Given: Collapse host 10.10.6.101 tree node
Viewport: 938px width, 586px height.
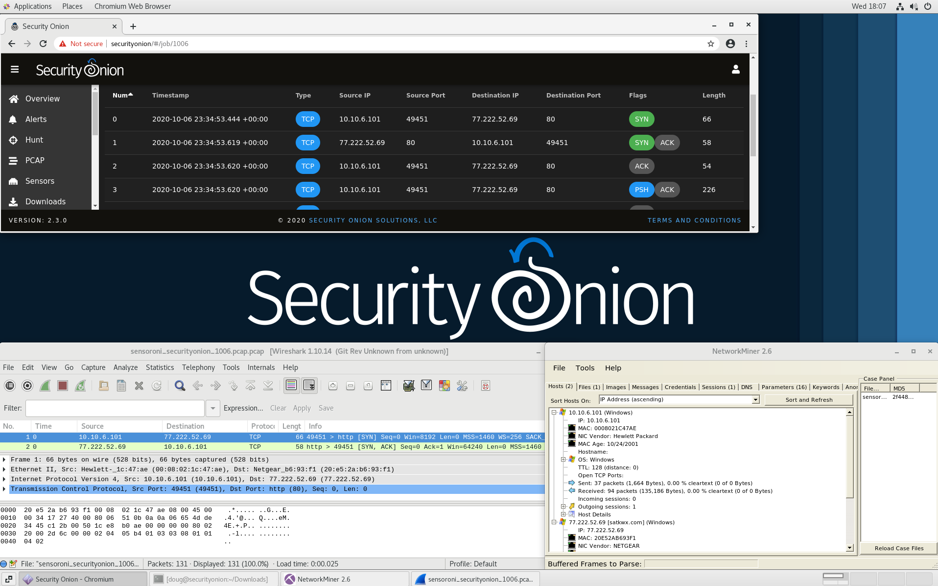Looking at the screenshot, I should coord(554,413).
